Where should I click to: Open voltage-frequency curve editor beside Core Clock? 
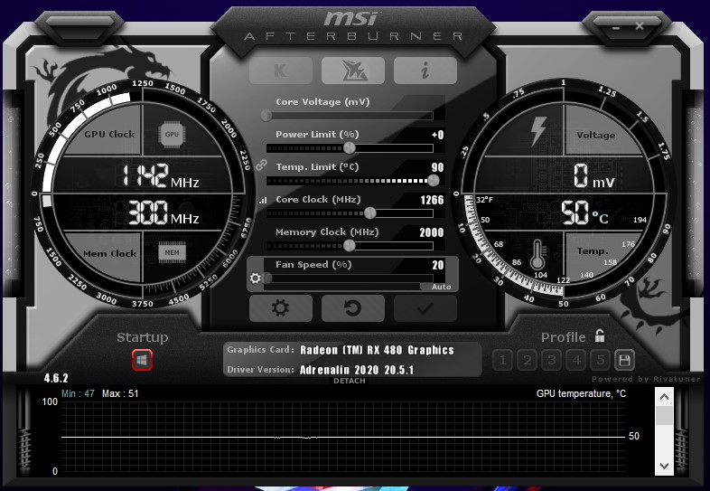click(263, 200)
